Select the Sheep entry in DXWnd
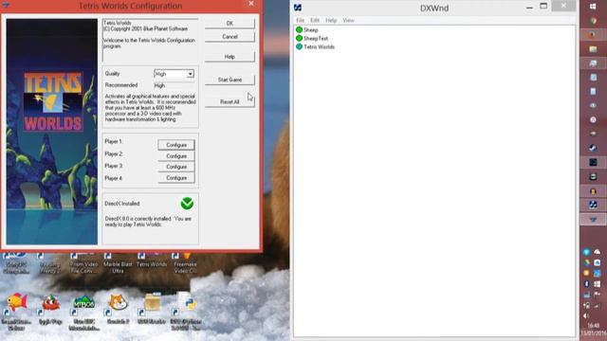Screen dimensions: 607x341 coord(307,29)
